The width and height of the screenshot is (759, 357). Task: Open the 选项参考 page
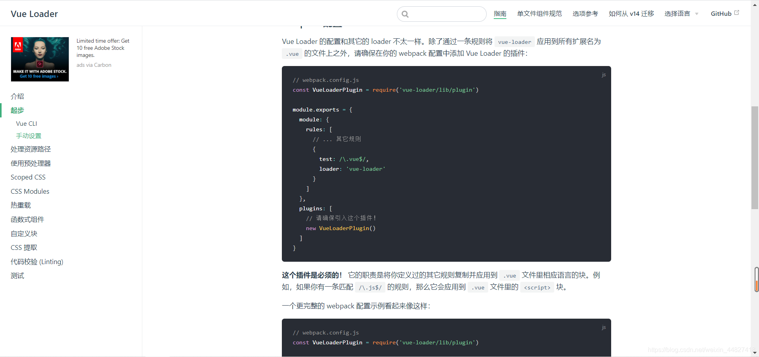585,13
